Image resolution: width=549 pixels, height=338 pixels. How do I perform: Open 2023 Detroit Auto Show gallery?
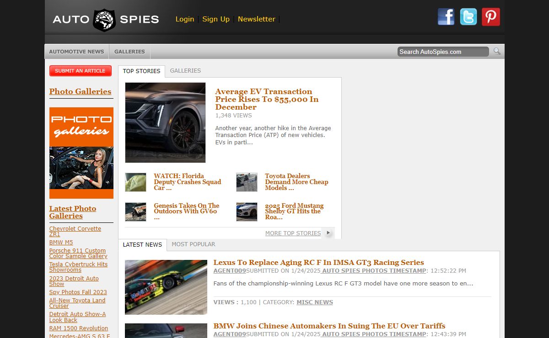click(x=74, y=281)
